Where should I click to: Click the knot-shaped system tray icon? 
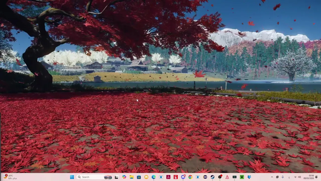pyautogui.click(x=277, y=177)
